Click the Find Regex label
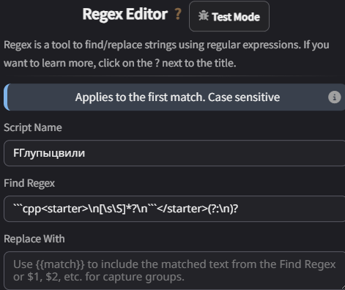The width and height of the screenshot is (345, 290). click(29, 183)
